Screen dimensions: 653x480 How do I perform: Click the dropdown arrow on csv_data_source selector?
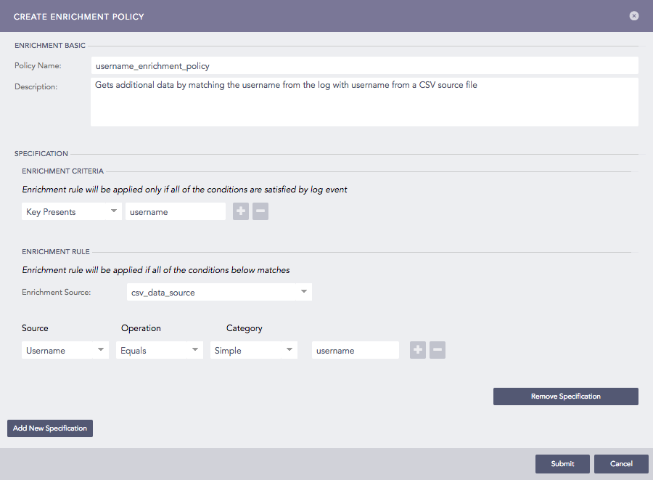click(x=304, y=291)
